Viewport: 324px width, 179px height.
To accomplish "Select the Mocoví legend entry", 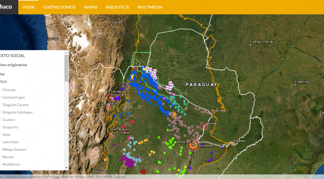I will point(8,157).
